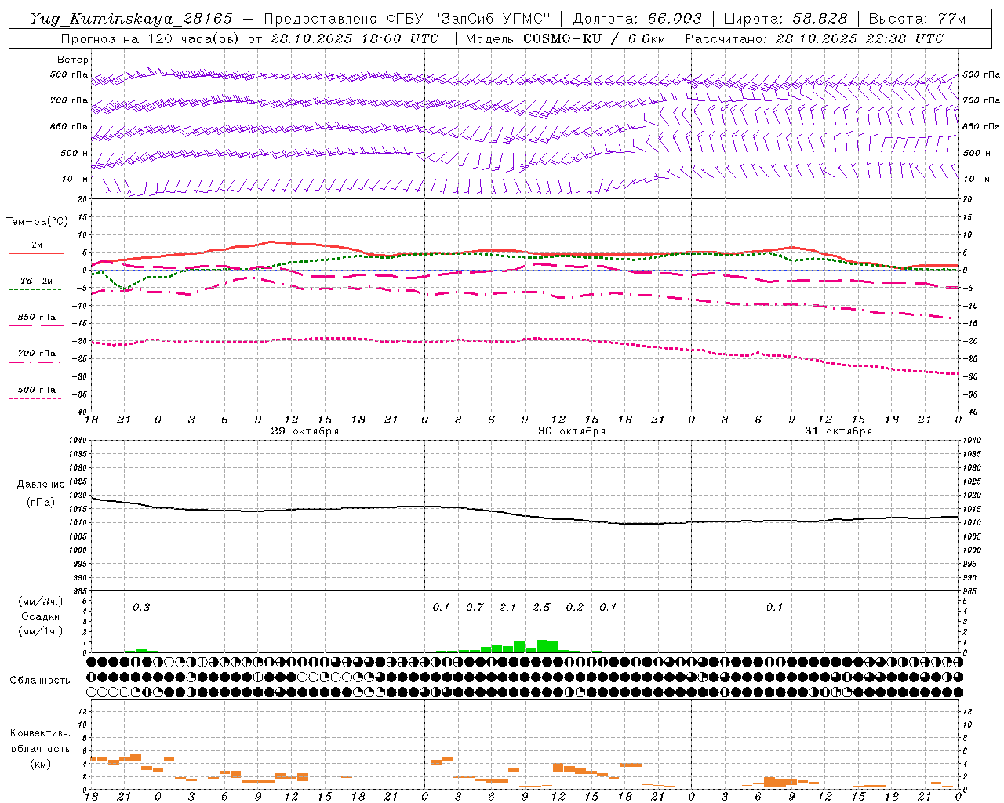The height and width of the screenshot is (803, 1004).
Task: Click the Конвективн. label text
Action: tap(40, 733)
